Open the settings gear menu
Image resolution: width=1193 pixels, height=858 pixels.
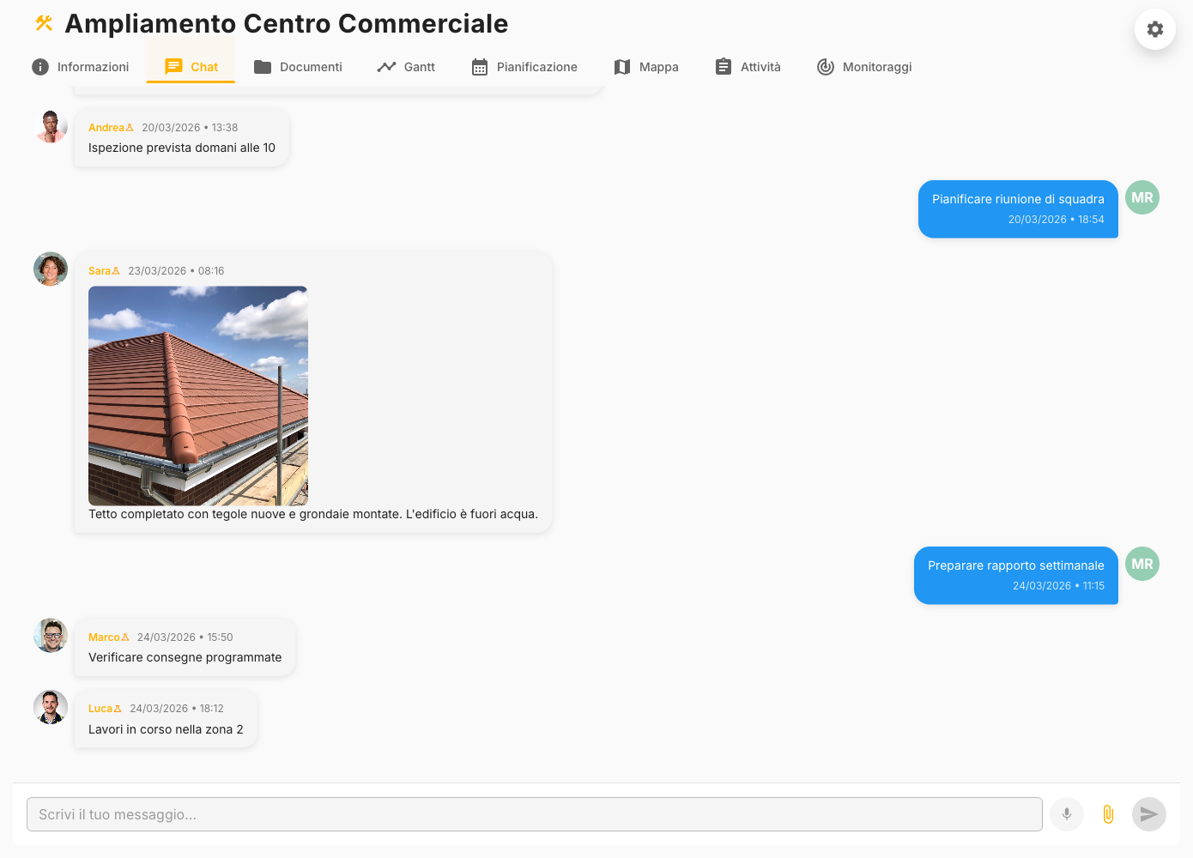click(x=1154, y=29)
